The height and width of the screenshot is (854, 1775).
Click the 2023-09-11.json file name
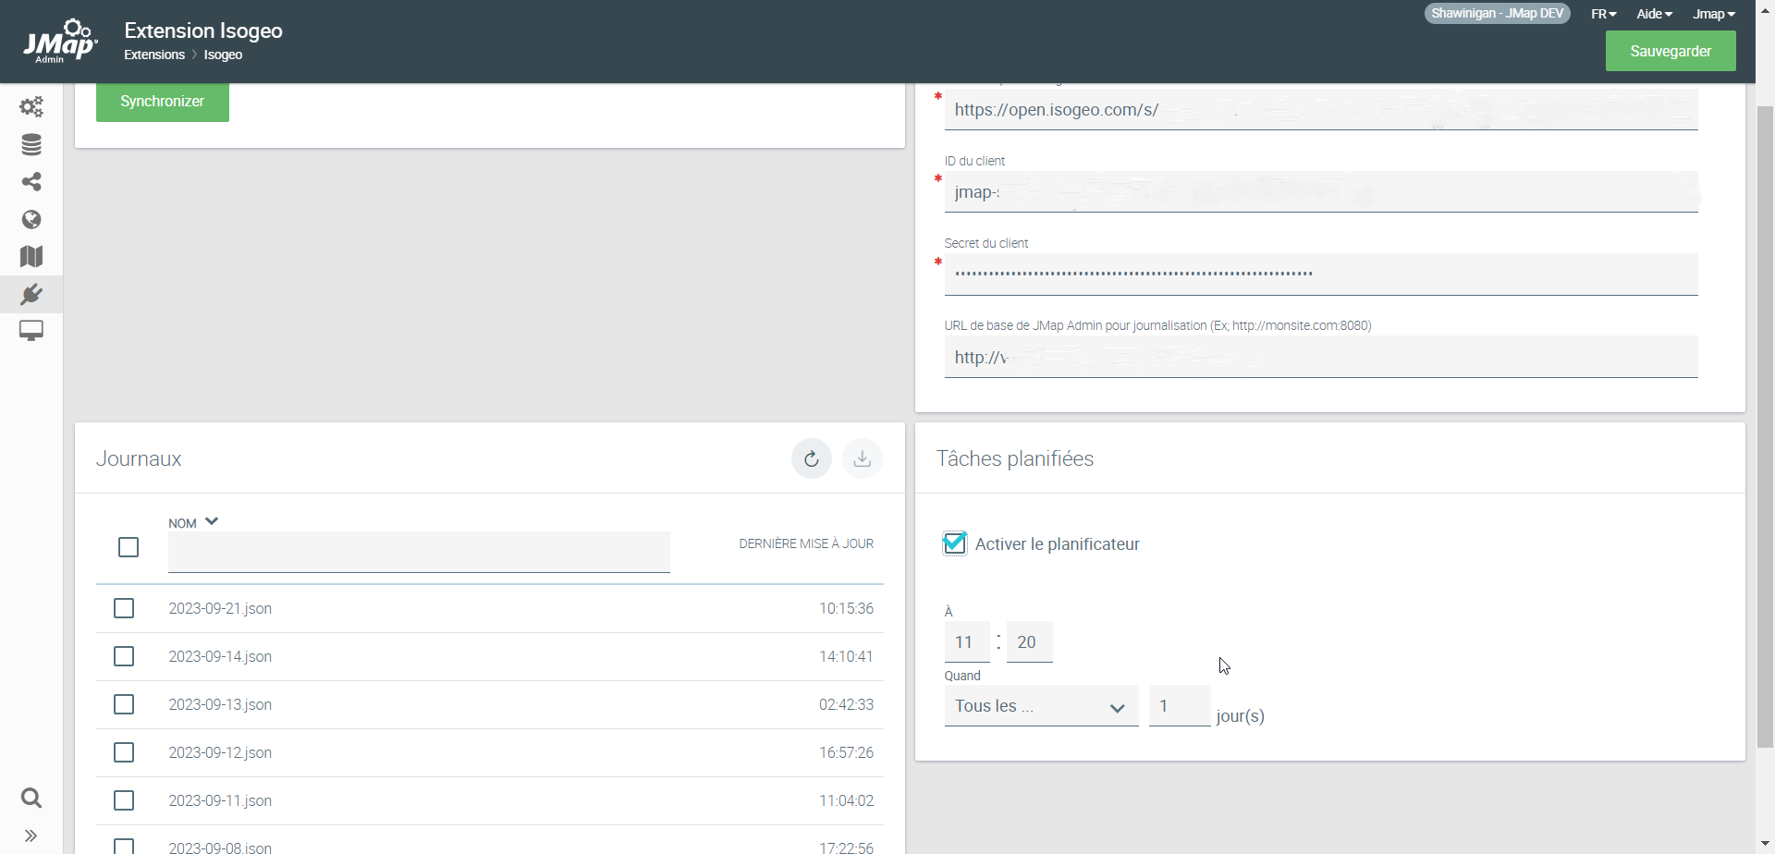[x=220, y=800]
